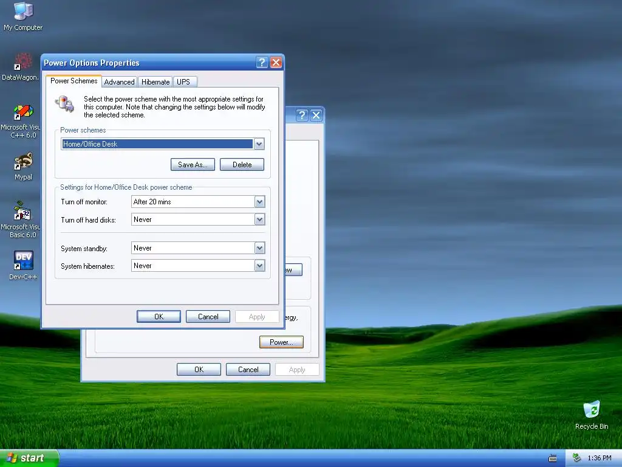Close the background properties dialog
Screen dimensions: 622x467
pyautogui.click(x=316, y=115)
